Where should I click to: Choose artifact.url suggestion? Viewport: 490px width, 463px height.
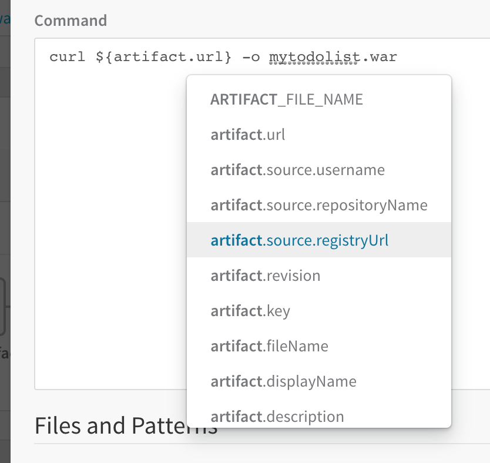tap(319, 135)
